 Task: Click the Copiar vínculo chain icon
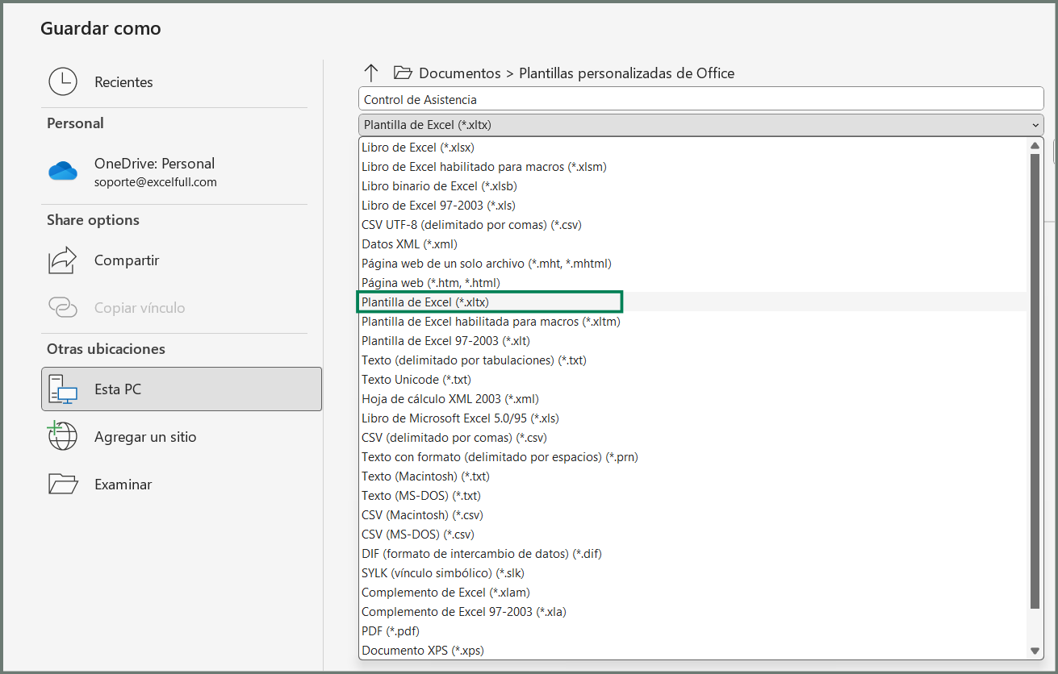pos(63,307)
